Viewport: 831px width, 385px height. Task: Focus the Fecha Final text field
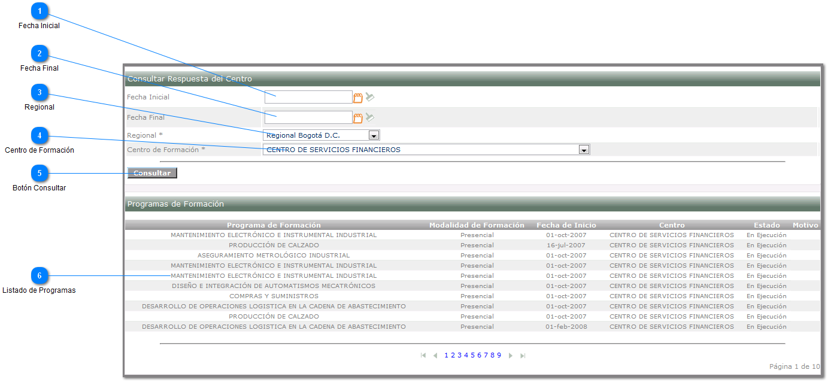tap(308, 117)
